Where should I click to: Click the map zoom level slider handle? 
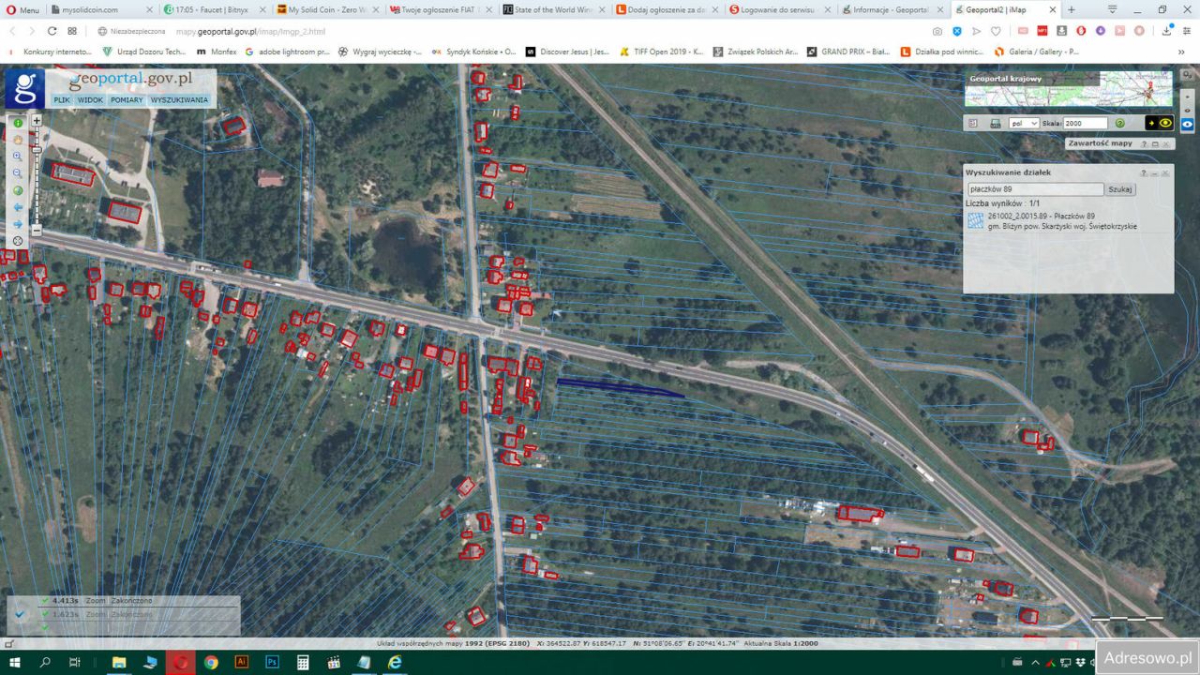(37, 148)
